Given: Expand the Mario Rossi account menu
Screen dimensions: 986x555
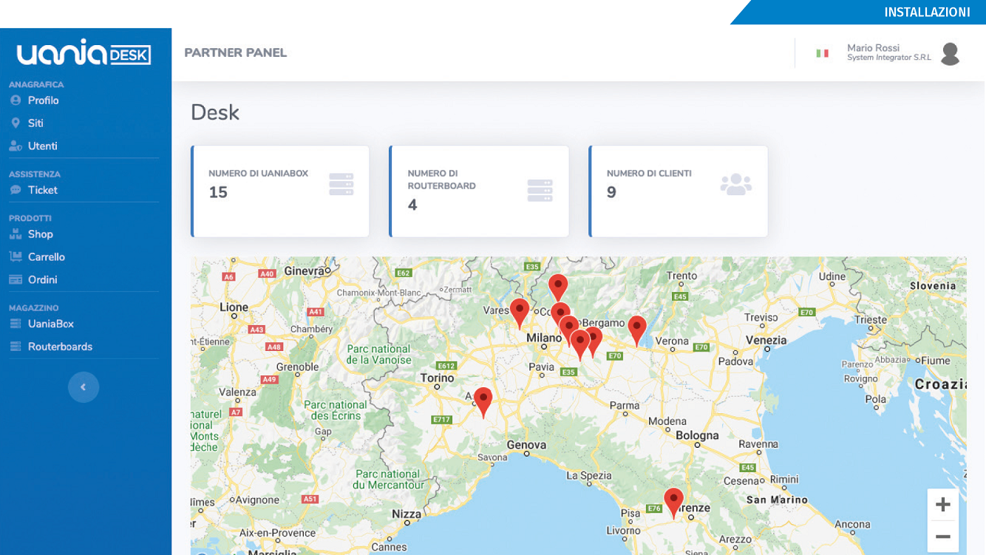Looking at the screenshot, I should coord(874,53).
